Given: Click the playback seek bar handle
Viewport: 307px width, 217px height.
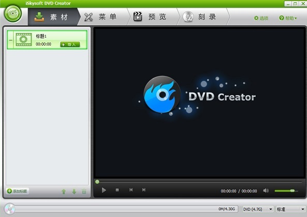Looking at the screenshot, I should [x=97, y=182].
